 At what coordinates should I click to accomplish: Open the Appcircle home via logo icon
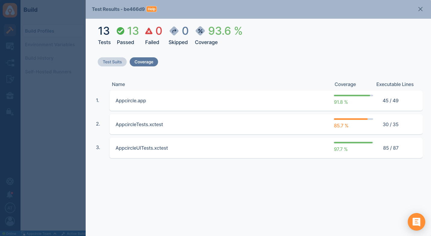(10, 10)
